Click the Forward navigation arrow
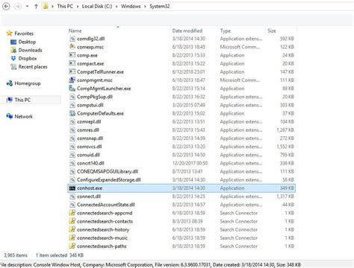The height and width of the screenshot is (268, 354). [17, 6]
